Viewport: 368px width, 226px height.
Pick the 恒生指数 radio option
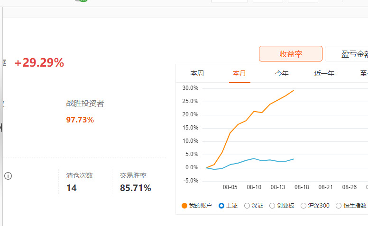tap(339, 206)
